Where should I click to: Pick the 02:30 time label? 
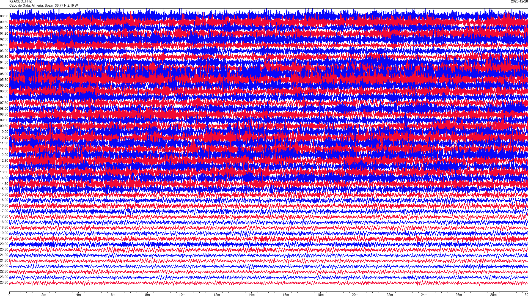(4, 45)
